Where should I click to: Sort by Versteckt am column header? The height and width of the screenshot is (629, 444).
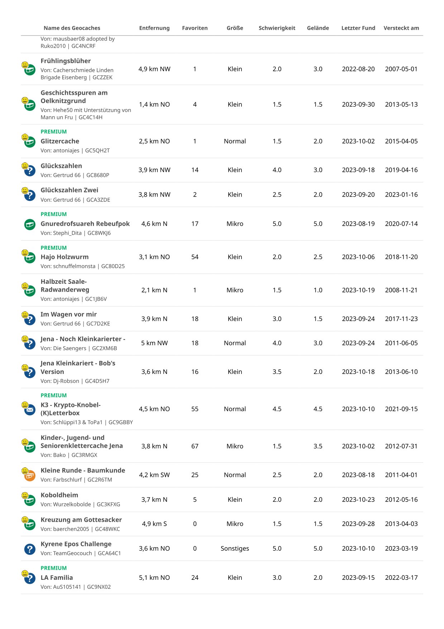click(401, 28)
